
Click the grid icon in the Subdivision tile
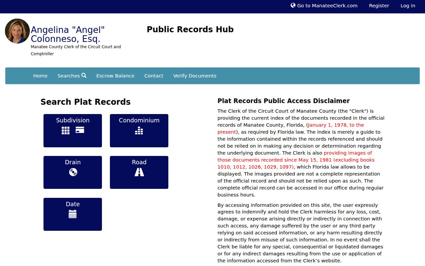pos(66,130)
